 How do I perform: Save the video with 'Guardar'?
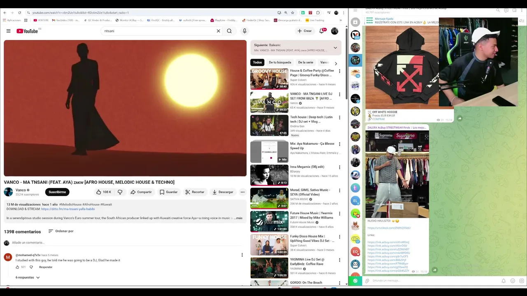click(x=168, y=192)
